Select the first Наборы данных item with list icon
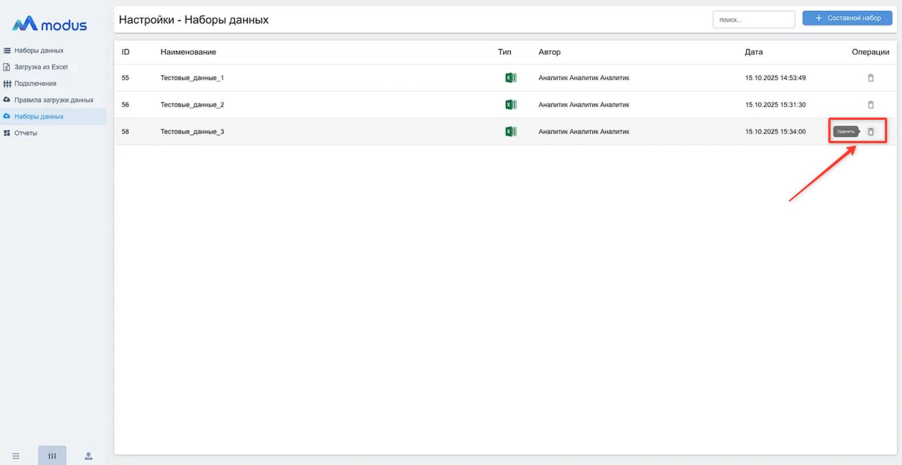902x465 pixels. pos(38,51)
